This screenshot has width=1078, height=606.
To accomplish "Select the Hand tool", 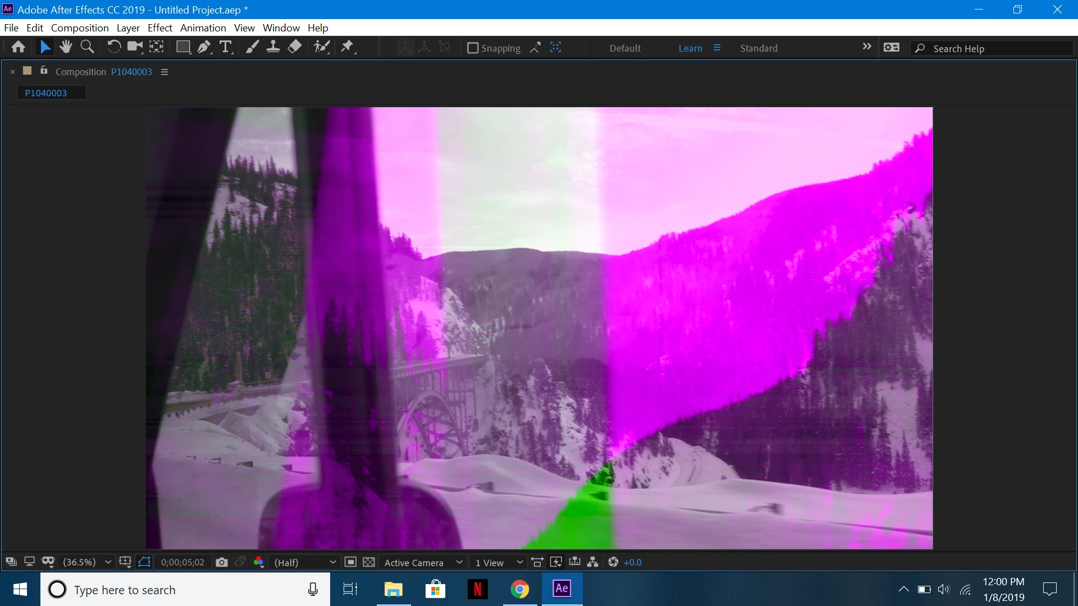I will coord(66,47).
